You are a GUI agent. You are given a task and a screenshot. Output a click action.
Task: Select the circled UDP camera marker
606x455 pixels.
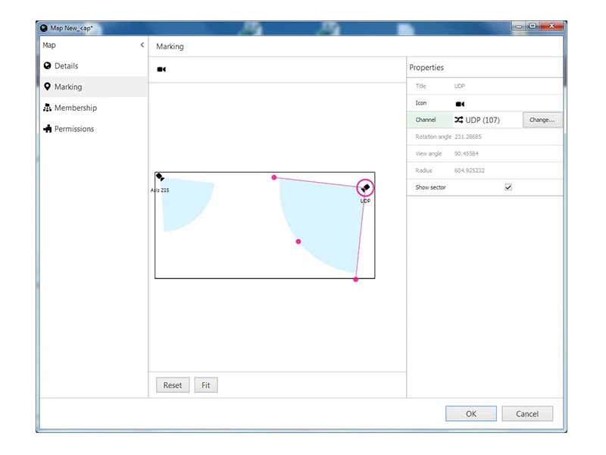click(365, 188)
